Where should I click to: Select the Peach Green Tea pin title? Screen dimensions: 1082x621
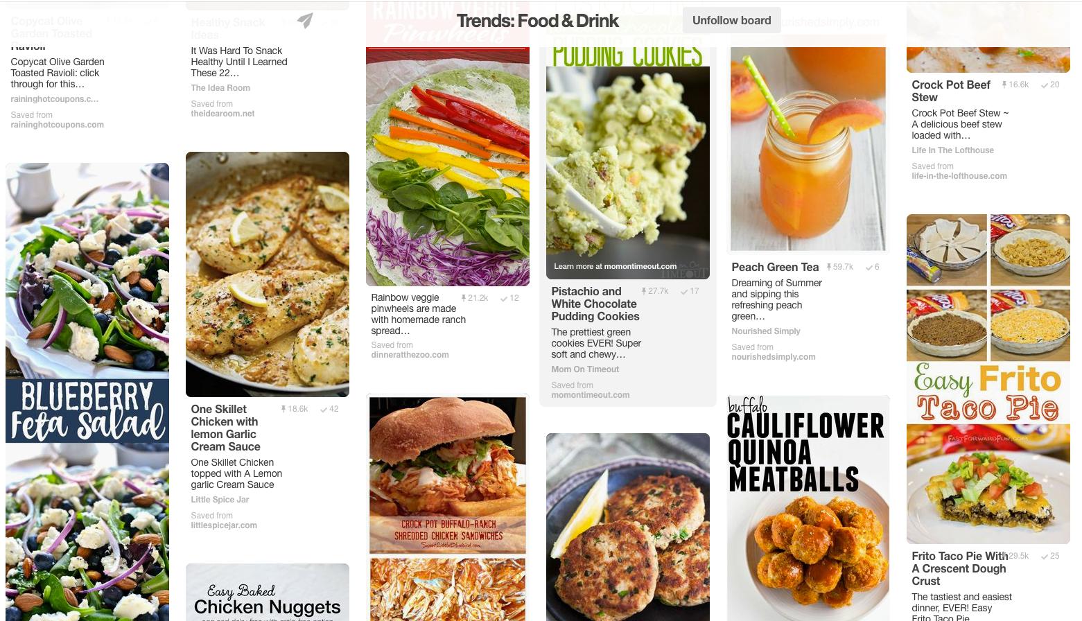point(775,267)
